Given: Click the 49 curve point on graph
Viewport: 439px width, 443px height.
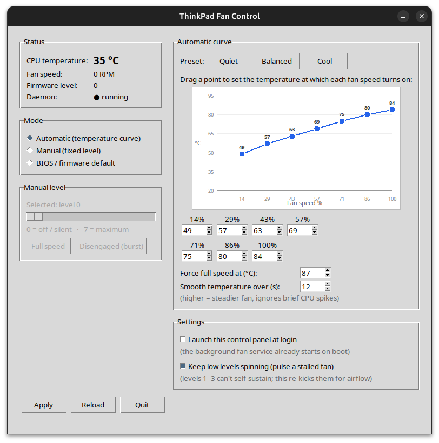Looking at the screenshot, I should (242, 154).
